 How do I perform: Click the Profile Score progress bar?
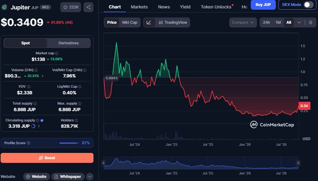69,143
